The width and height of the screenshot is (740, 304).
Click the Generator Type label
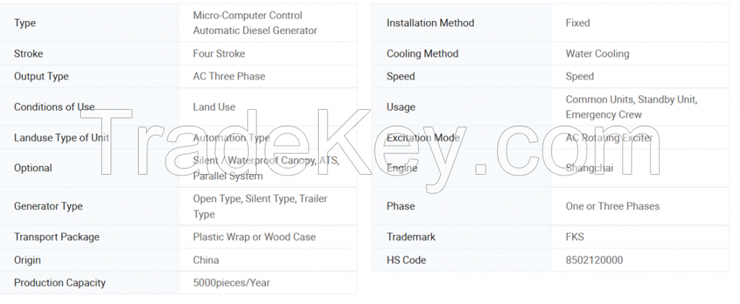(48, 207)
